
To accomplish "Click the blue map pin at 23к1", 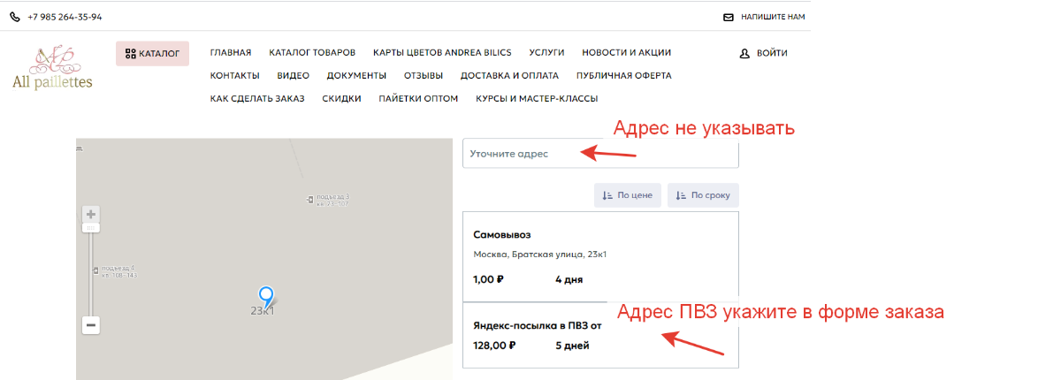I will [x=264, y=296].
